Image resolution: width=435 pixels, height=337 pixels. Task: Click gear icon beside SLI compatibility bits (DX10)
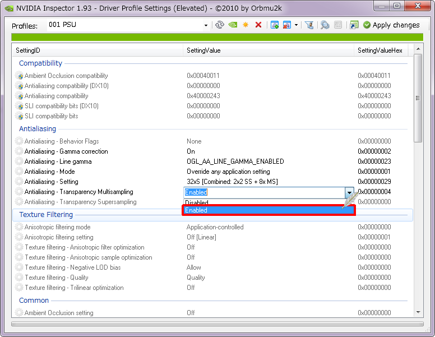(19, 106)
